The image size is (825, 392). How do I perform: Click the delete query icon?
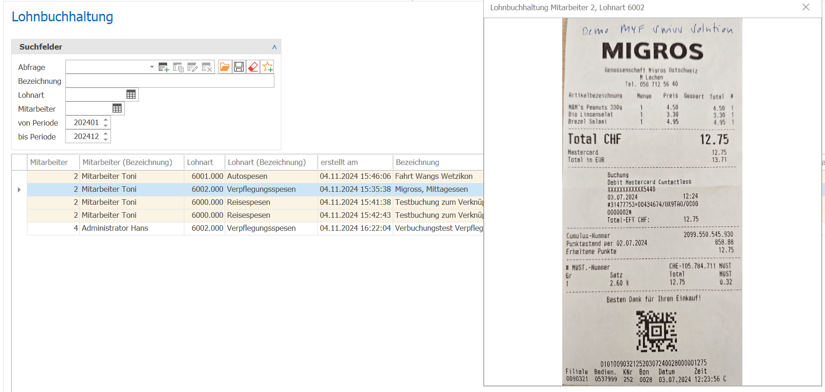tap(207, 67)
